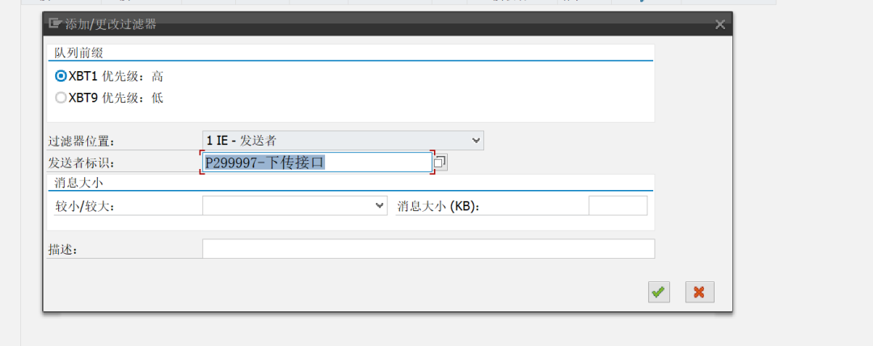Image resolution: width=873 pixels, height=346 pixels.
Task: Close the 添加/更改过滤器 dialog
Action: [x=720, y=24]
